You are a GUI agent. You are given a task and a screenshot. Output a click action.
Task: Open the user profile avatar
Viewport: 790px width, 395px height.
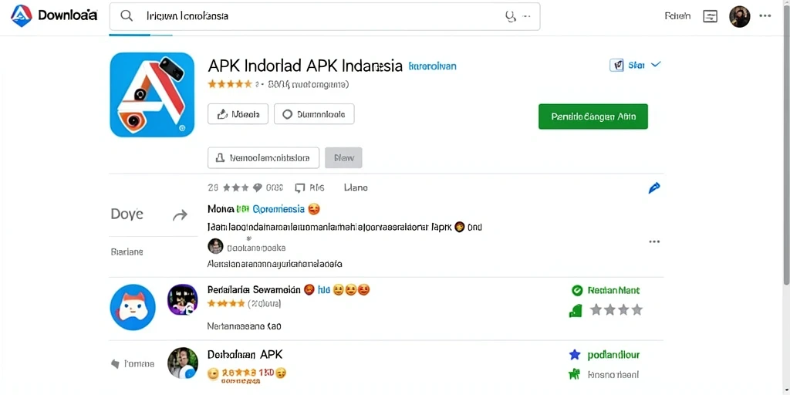740,17
